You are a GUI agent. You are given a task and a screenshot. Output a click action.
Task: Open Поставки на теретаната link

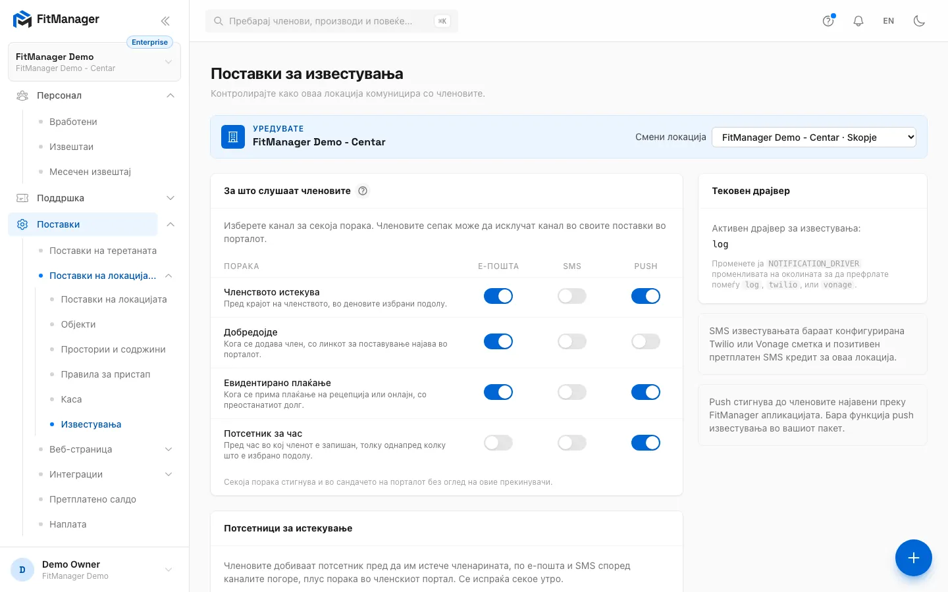pos(103,251)
